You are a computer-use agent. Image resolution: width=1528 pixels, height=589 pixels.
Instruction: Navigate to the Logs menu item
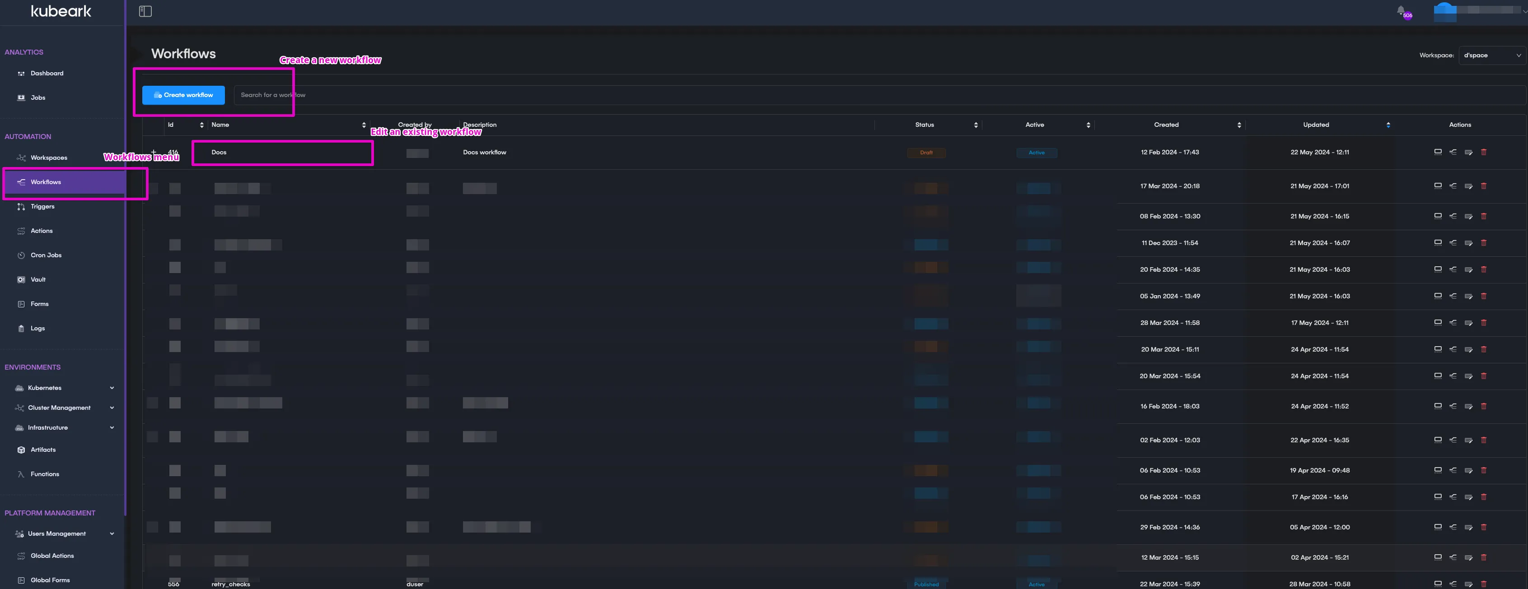(x=37, y=328)
